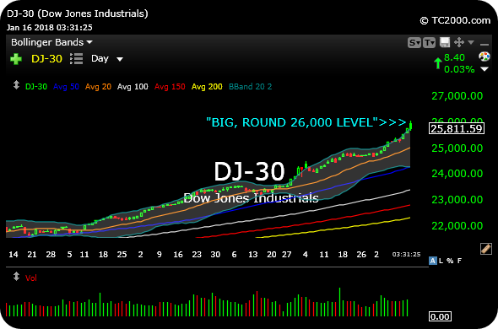
Task: Click the 0.00 volume value box
Action: 440,316
